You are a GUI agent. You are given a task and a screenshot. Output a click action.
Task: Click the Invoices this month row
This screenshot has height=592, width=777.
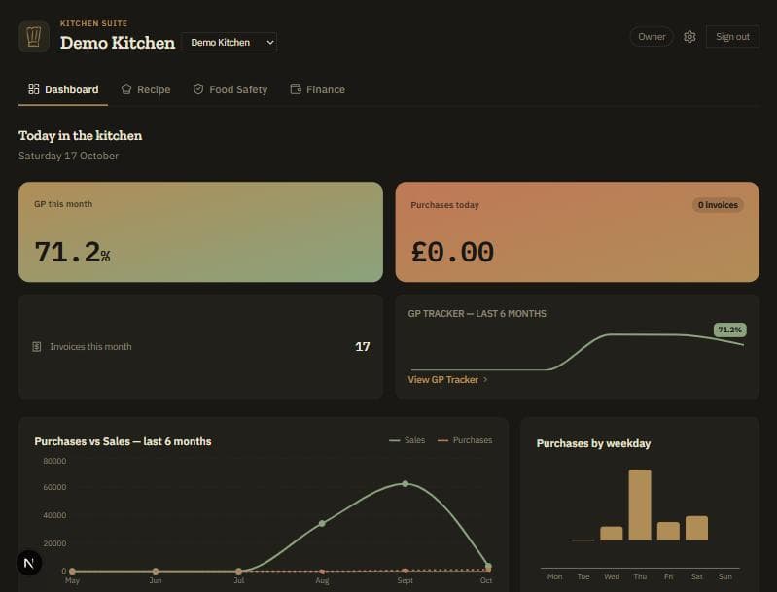click(200, 347)
